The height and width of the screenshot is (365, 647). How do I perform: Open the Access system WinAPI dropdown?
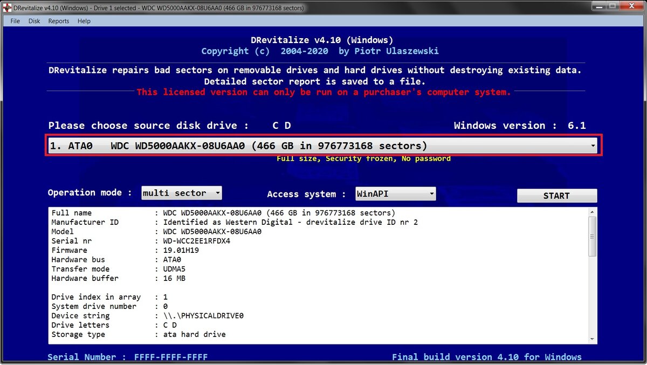[395, 194]
